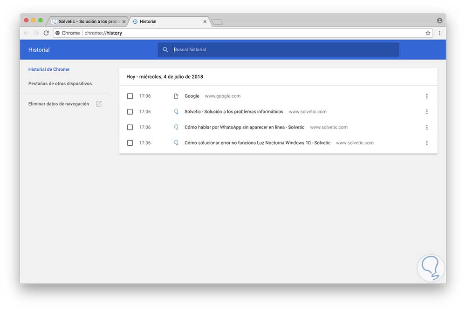Image resolution: width=466 pixels, height=310 pixels.
Task: Open the Chrome three-dot menu
Action: coord(439,33)
